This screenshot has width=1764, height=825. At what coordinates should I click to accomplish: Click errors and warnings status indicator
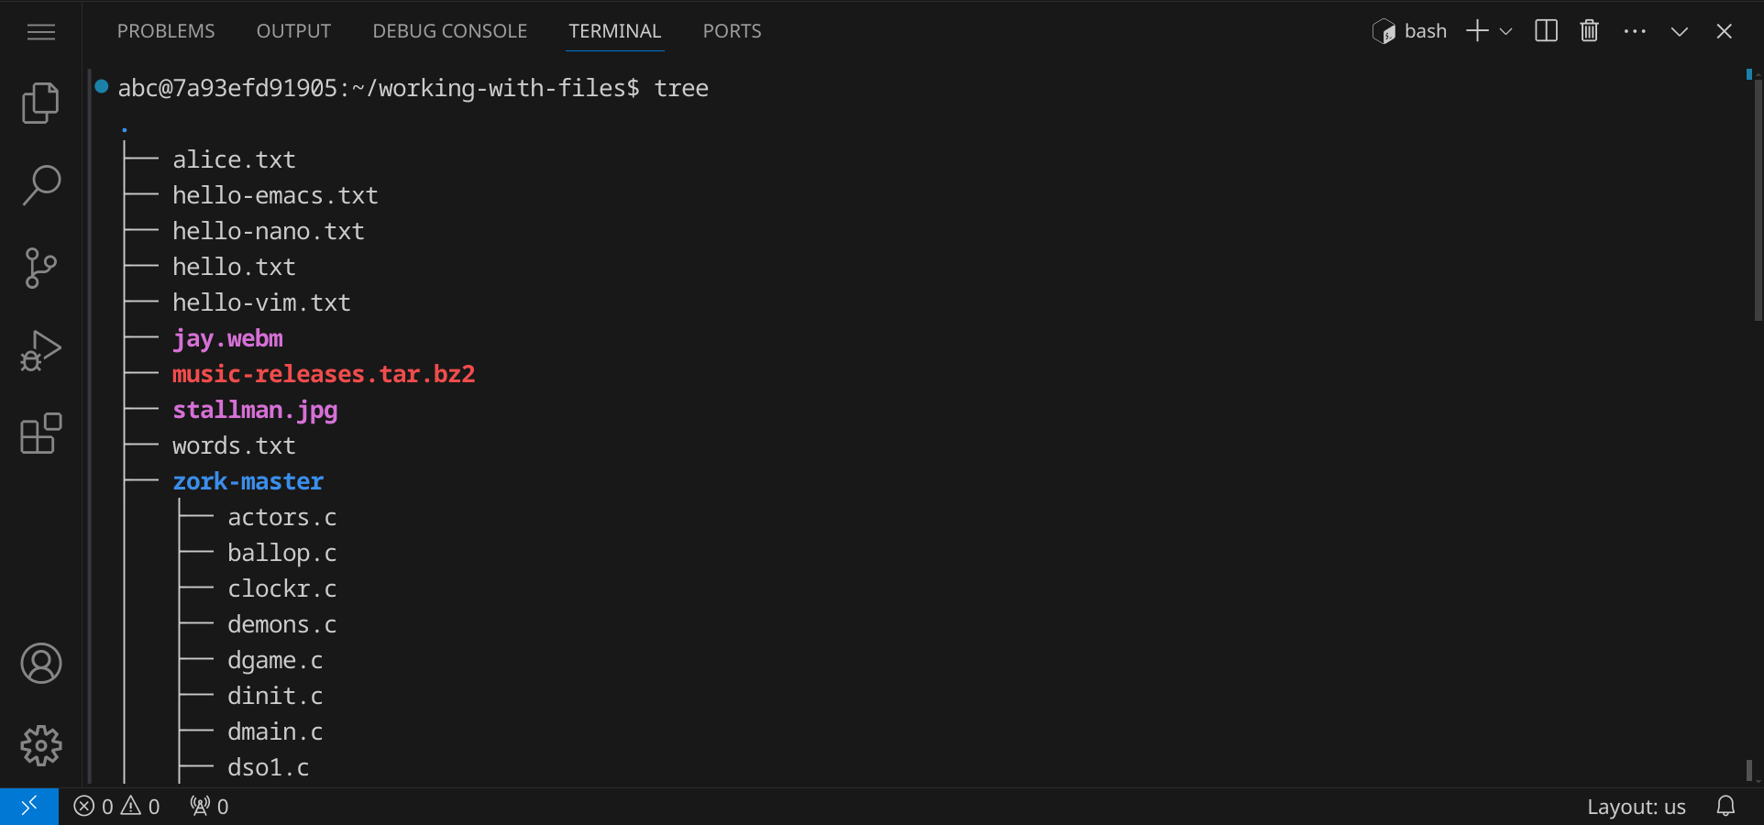pos(116,807)
